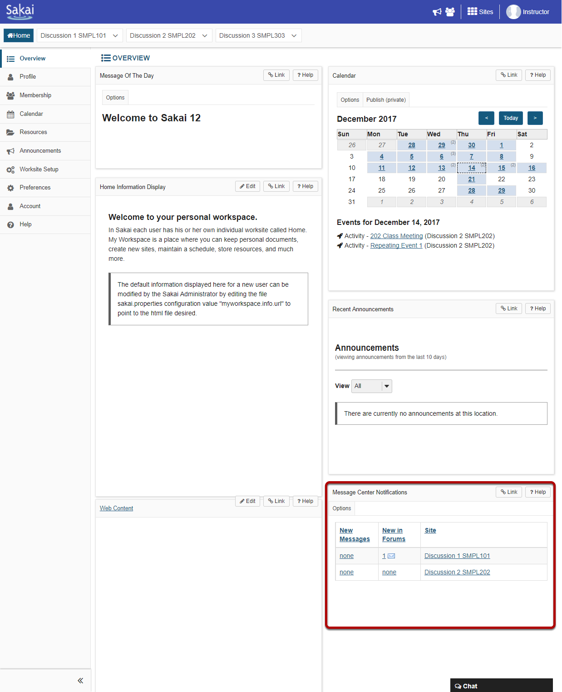
Task: Open the connections people icon in header
Action: [450, 12]
